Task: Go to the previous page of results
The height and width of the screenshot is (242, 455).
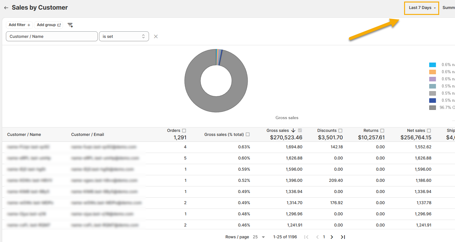Action: click(x=317, y=237)
